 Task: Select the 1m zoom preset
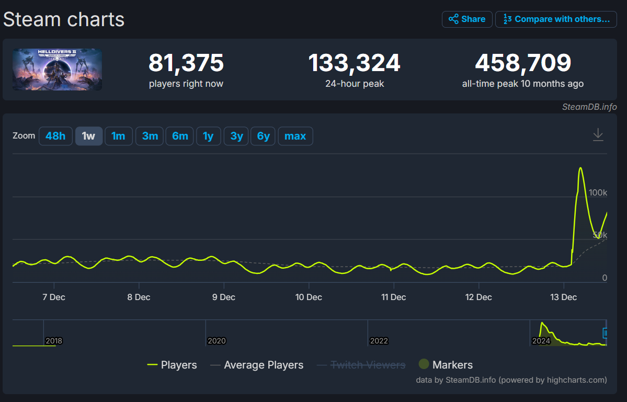(119, 135)
